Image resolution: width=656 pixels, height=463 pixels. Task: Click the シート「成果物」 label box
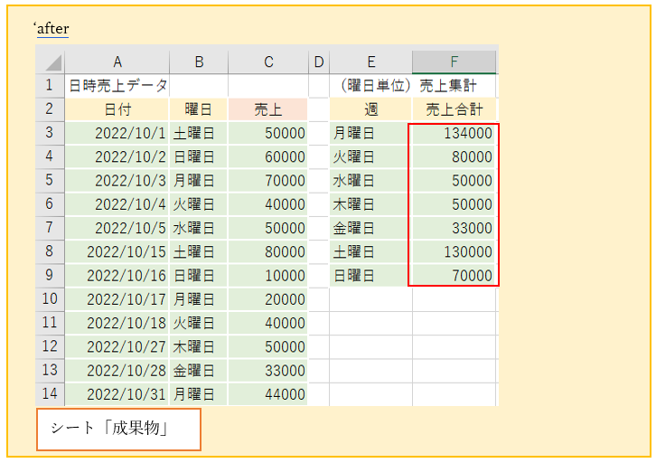(x=118, y=430)
